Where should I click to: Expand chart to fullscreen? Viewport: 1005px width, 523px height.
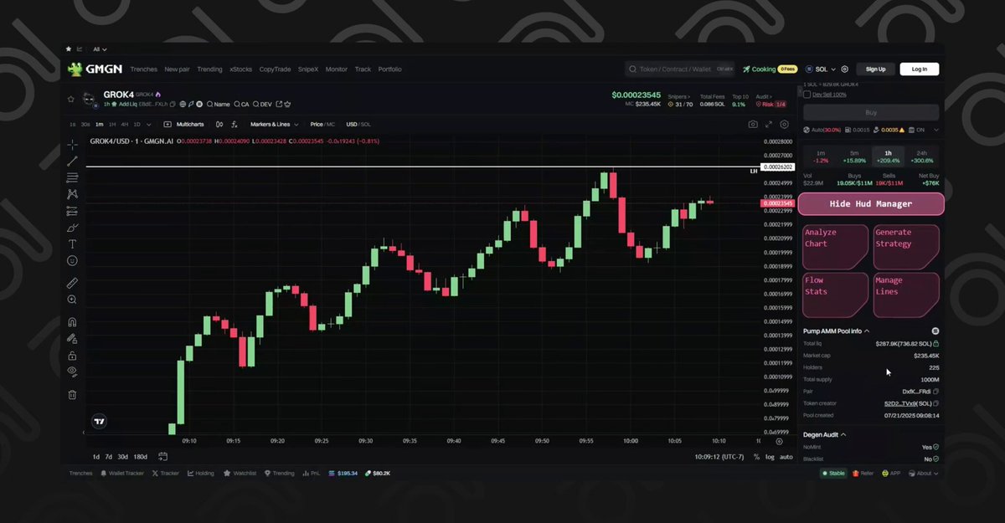tap(769, 124)
